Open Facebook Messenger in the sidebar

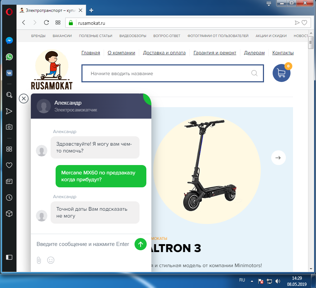(9, 41)
